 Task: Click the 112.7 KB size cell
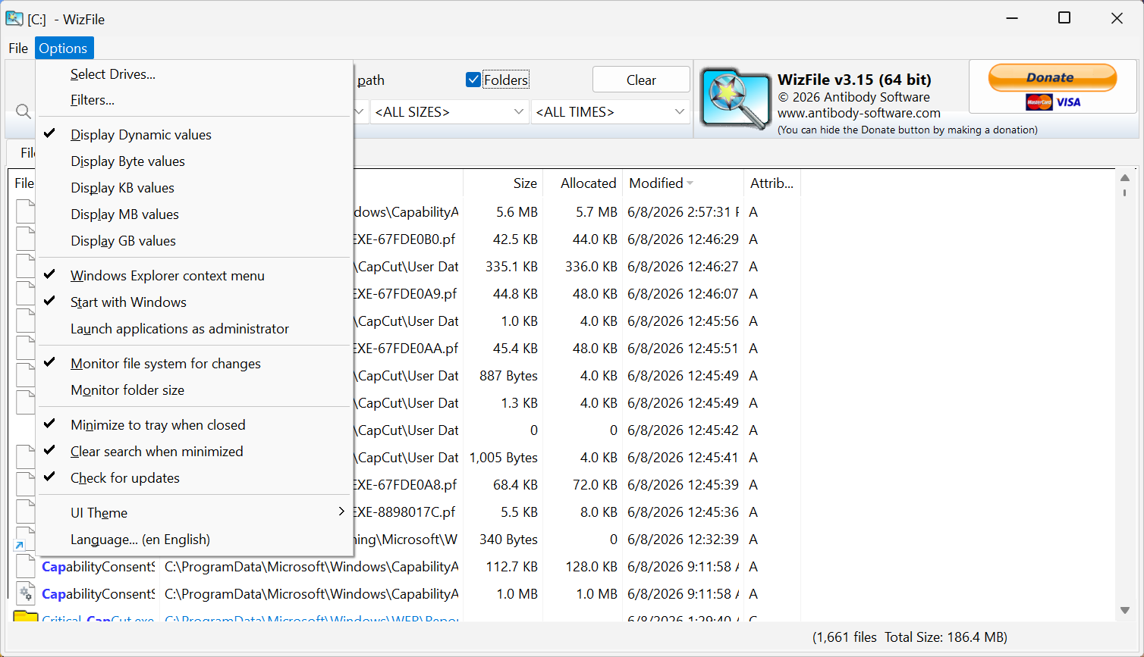coord(503,567)
